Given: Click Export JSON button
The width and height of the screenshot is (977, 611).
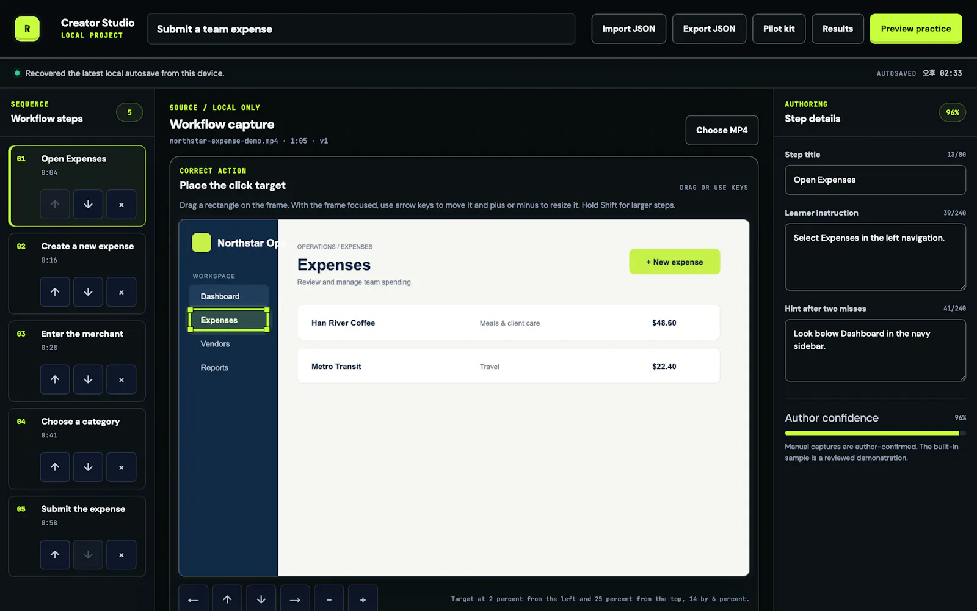Looking at the screenshot, I should (x=709, y=29).
